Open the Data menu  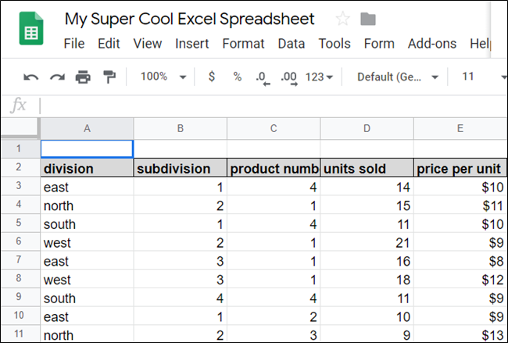tap(292, 44)
